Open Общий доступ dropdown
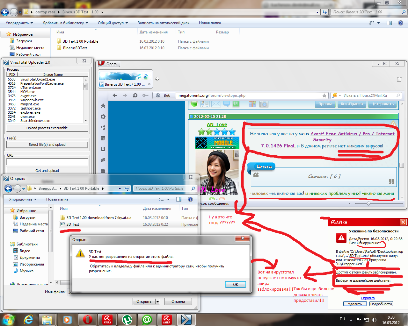408x326 pixels. pos(113,23)
